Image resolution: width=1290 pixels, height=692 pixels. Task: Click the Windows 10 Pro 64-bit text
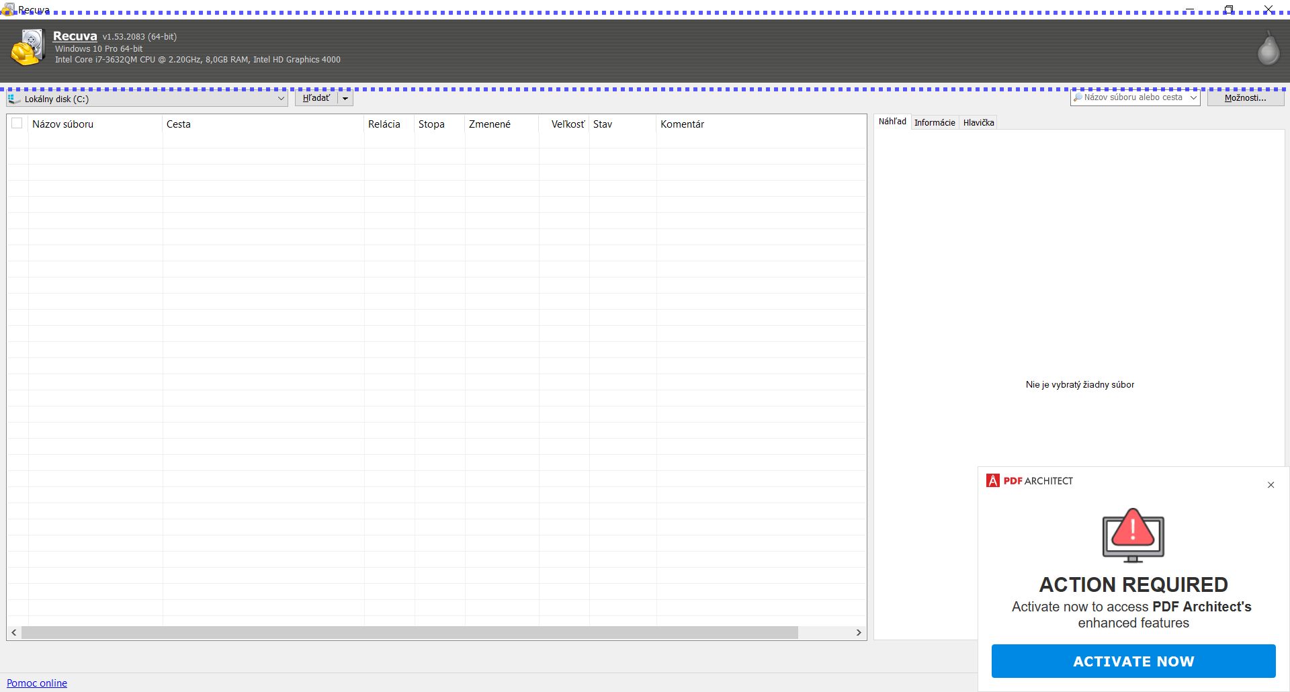click(99, 48)
